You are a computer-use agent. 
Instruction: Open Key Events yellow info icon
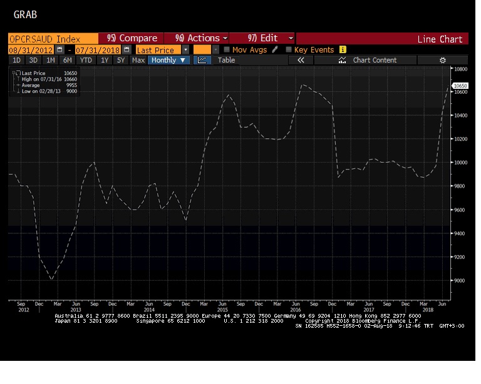tap(343, 49)
